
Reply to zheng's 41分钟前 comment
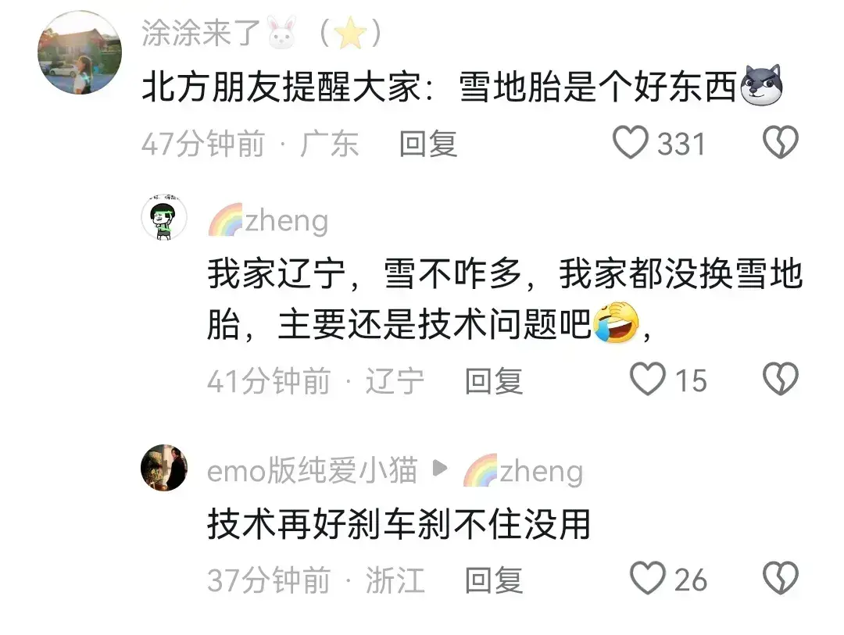(x=494, y=381)
